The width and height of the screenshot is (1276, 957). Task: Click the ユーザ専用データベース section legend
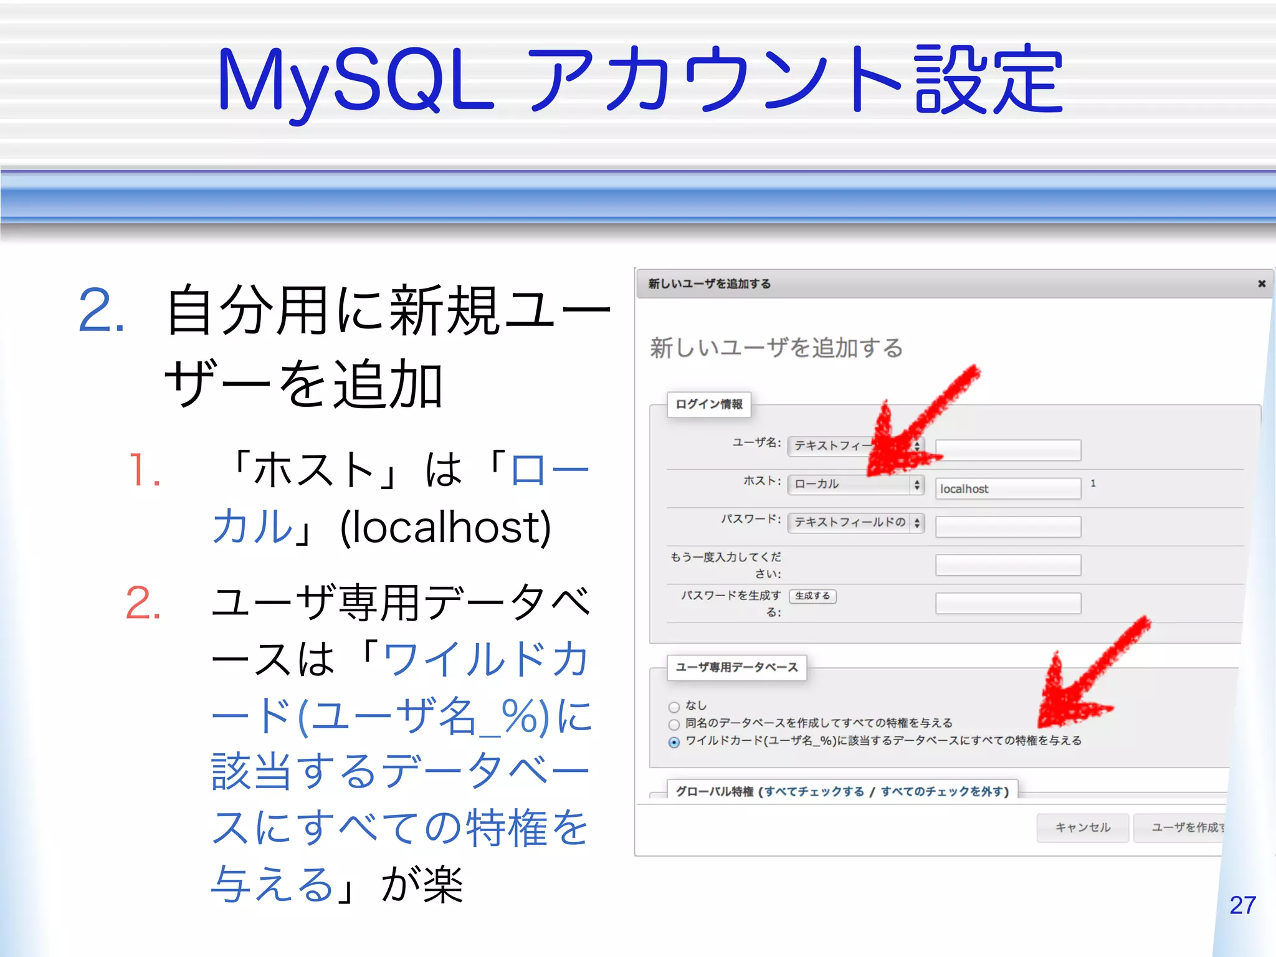[736, 667]
